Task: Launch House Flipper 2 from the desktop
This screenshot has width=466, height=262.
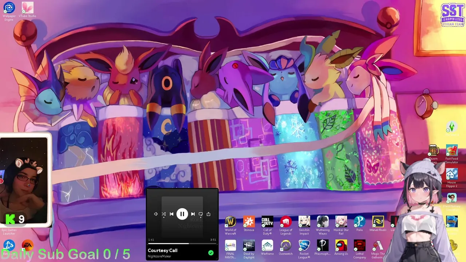Action: tap(452, 178)
